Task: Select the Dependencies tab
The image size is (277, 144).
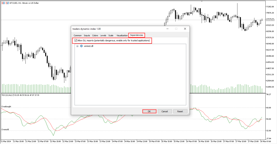Action: [137, 35]
